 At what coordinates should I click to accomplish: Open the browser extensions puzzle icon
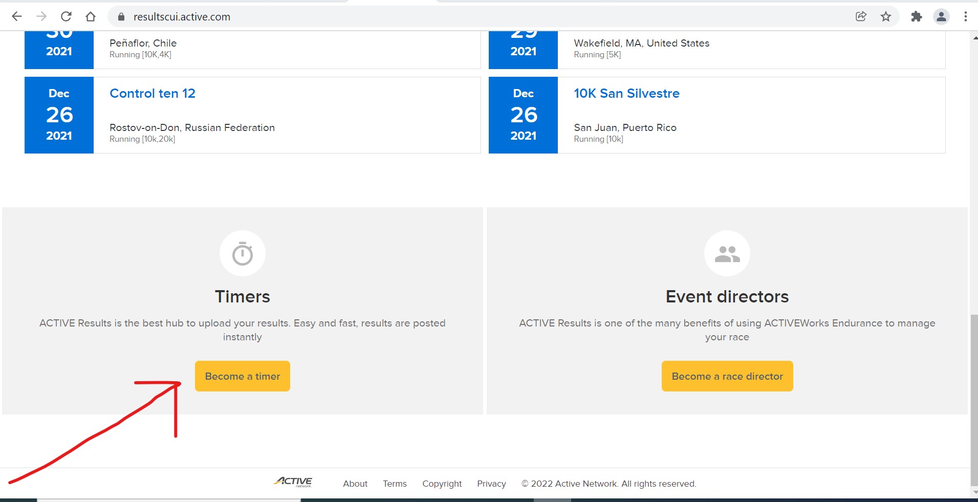917,16
